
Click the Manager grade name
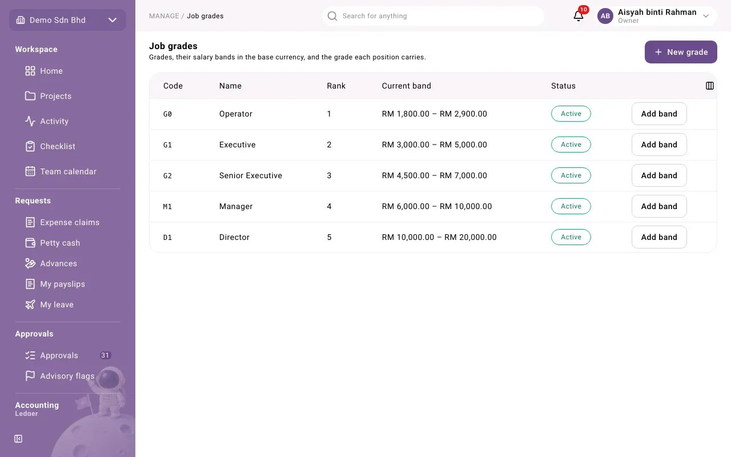[236, 206]
